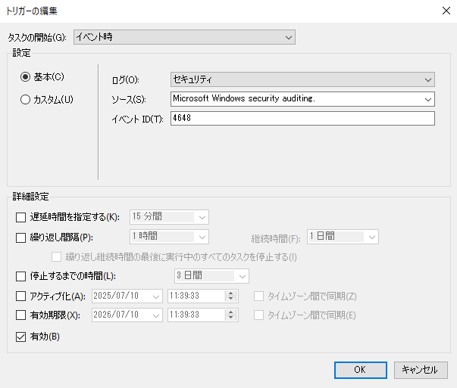The width and height of the screenshot is (457, 388).
Task: Enable the 停止するまでの時間 checkbox
Action: click(x=20, y=276)
